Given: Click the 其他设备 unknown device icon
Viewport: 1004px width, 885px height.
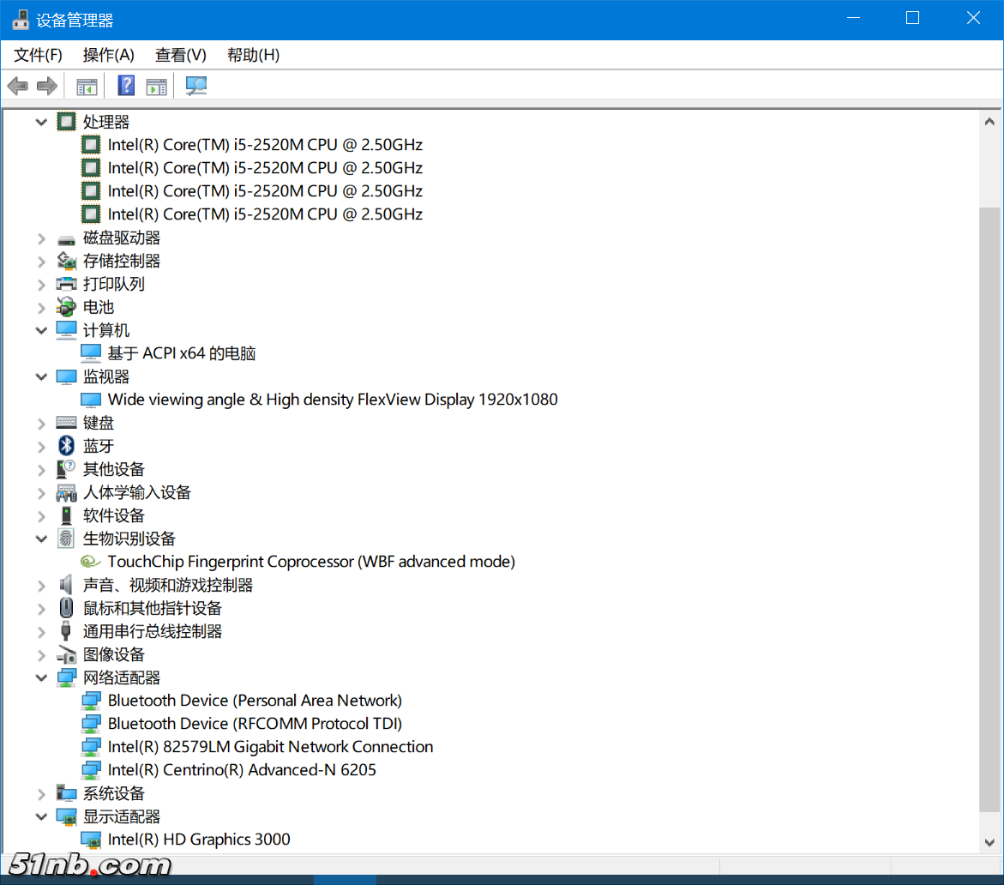Looking at the screenshot, I should 65,469.
